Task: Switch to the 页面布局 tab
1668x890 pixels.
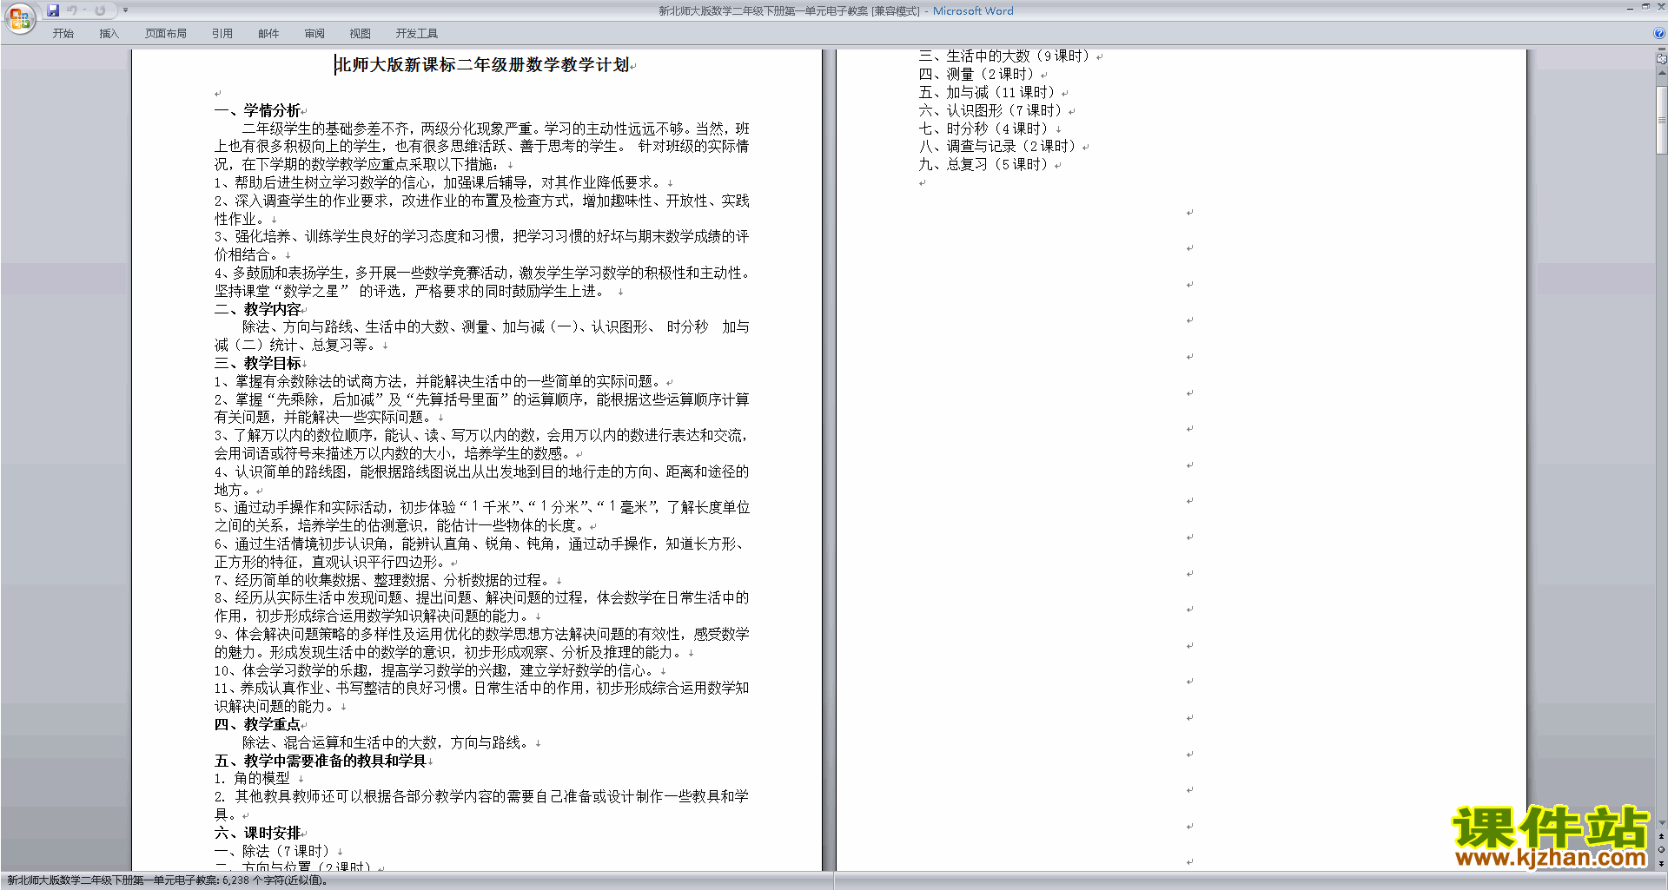Action: click(166, 34)
